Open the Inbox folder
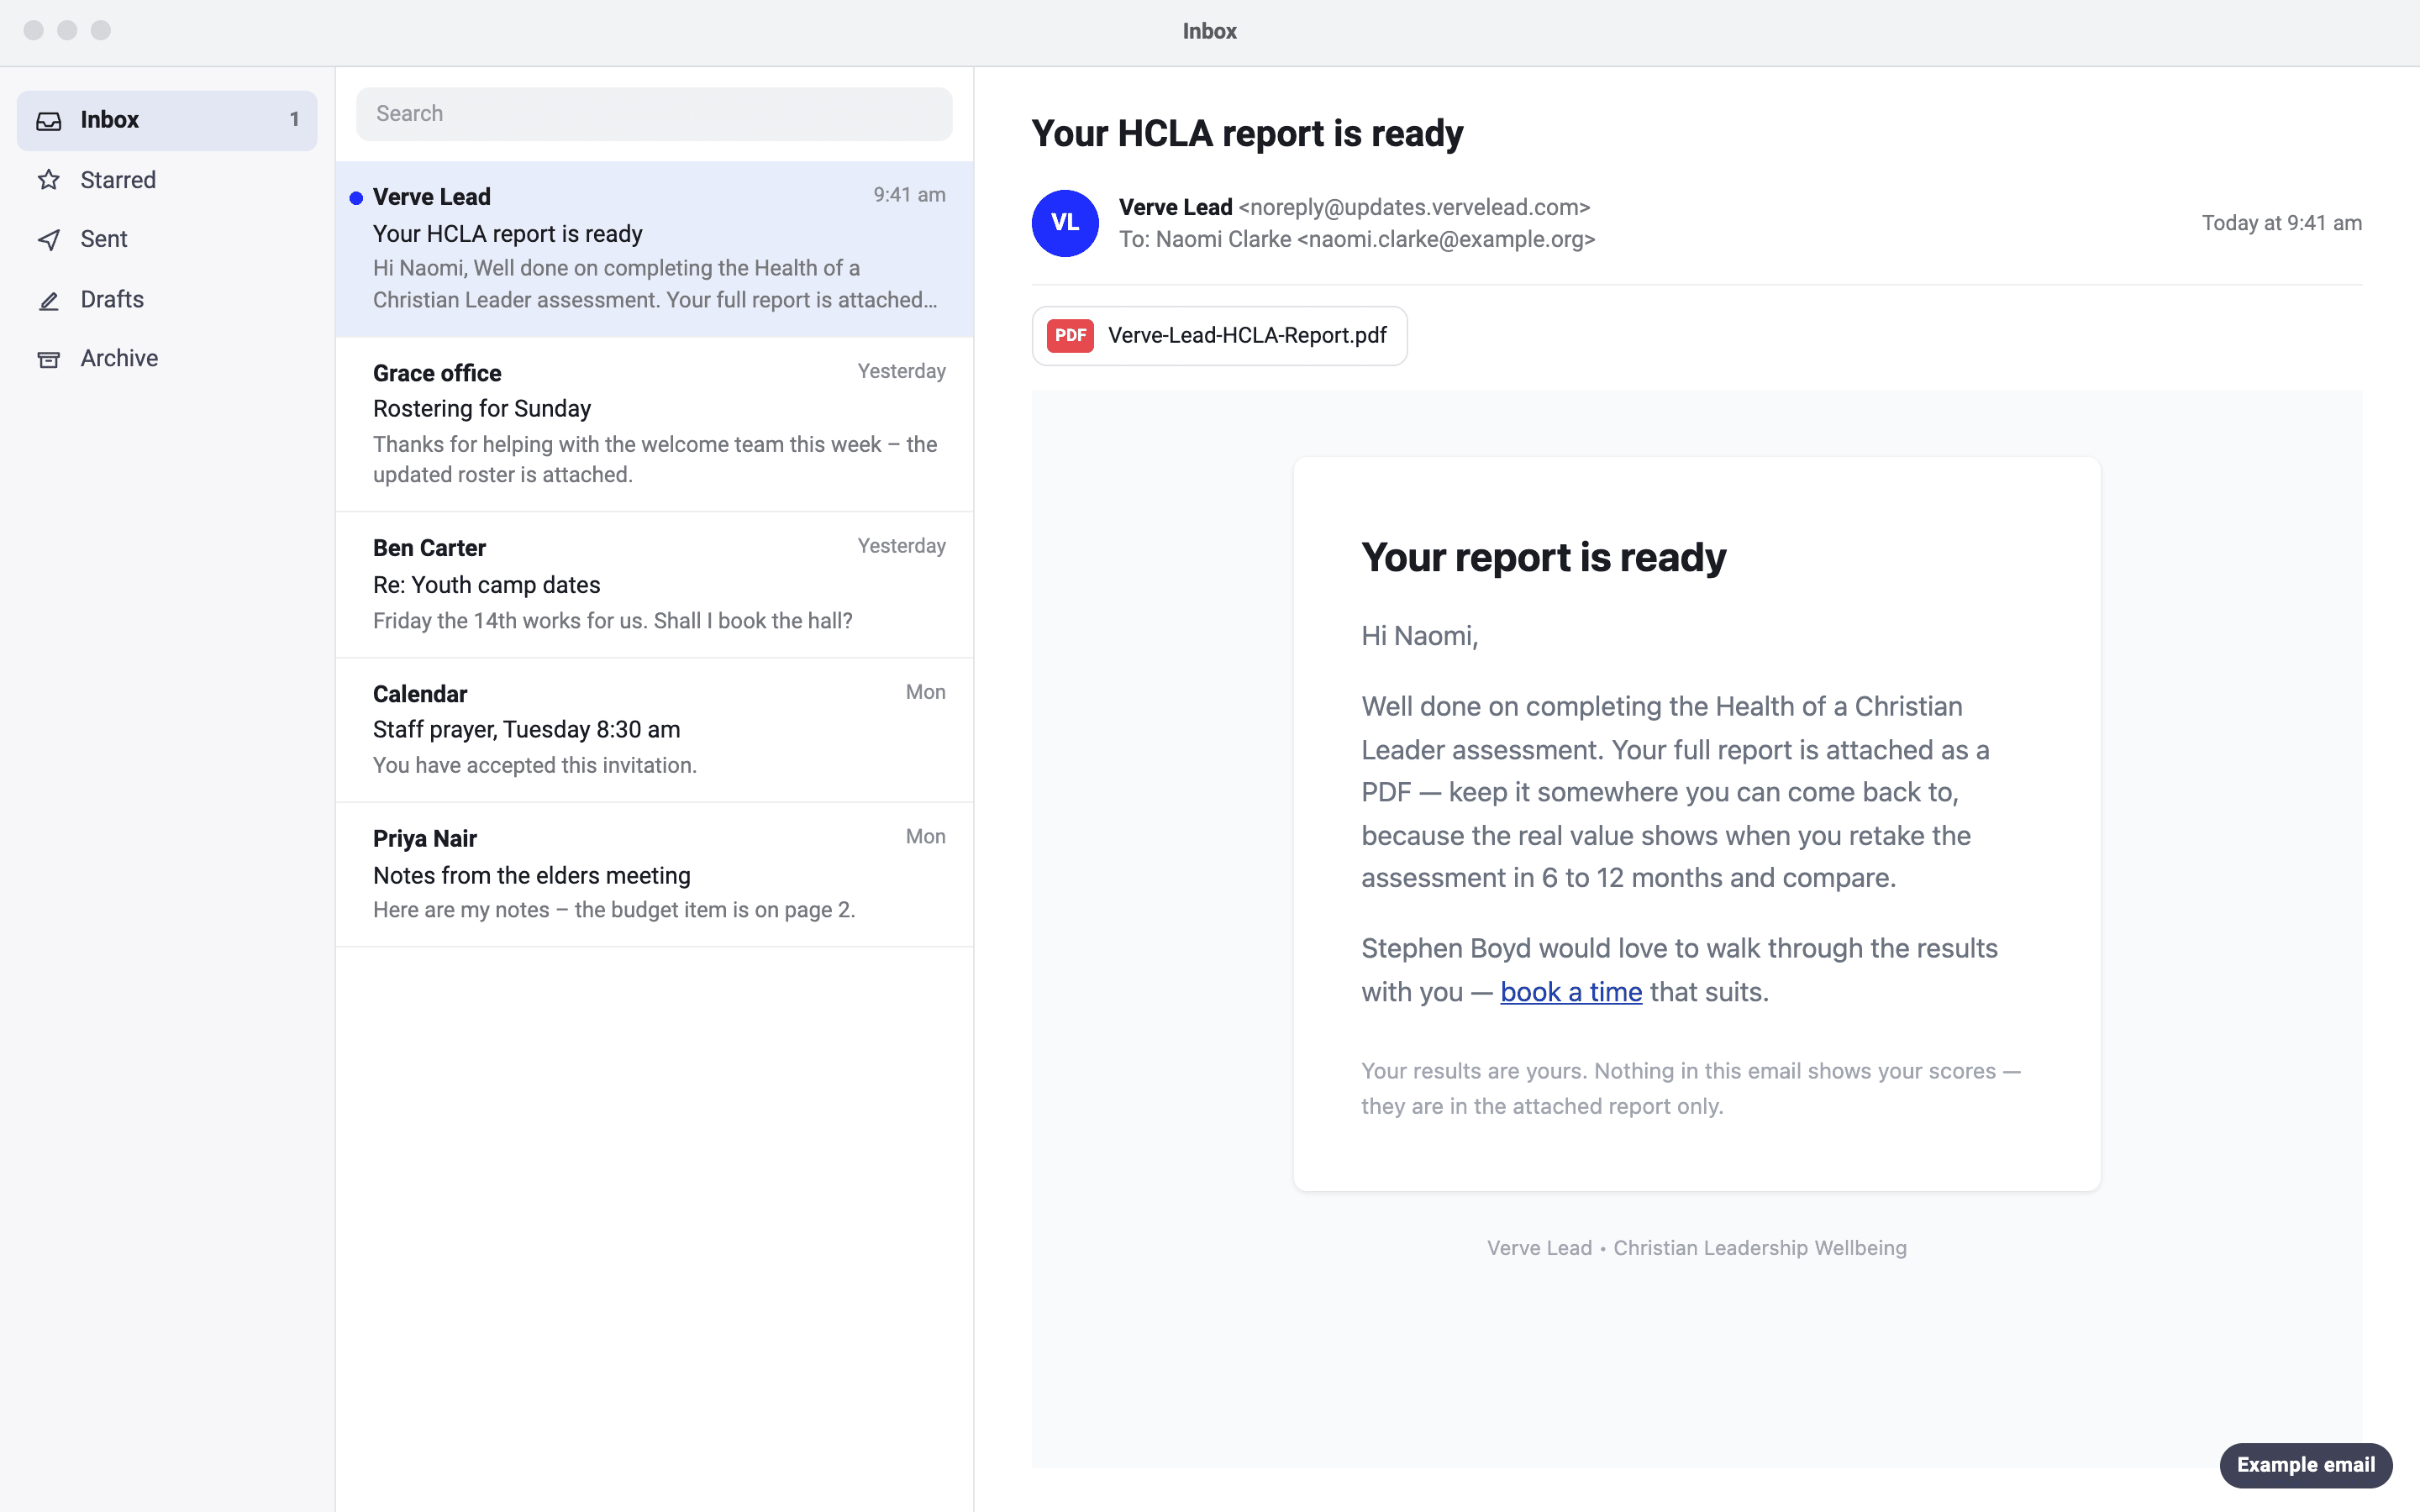Viewport: 2420px width, 1512px height. click(167, 121)
